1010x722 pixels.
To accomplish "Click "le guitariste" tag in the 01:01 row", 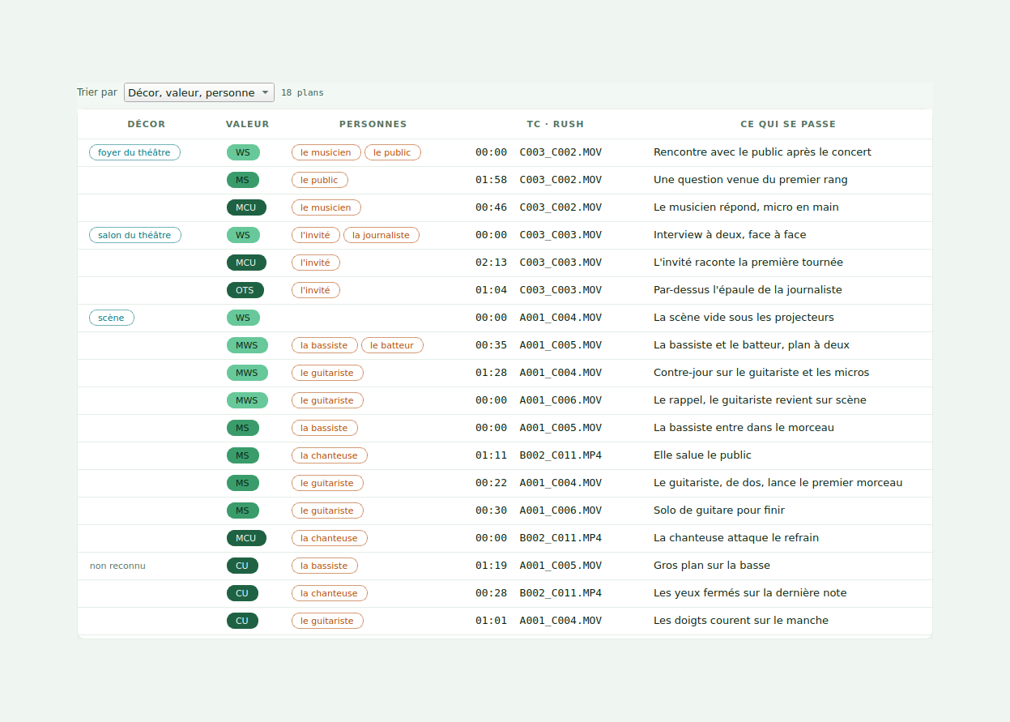I will click(x=327, y=621).
